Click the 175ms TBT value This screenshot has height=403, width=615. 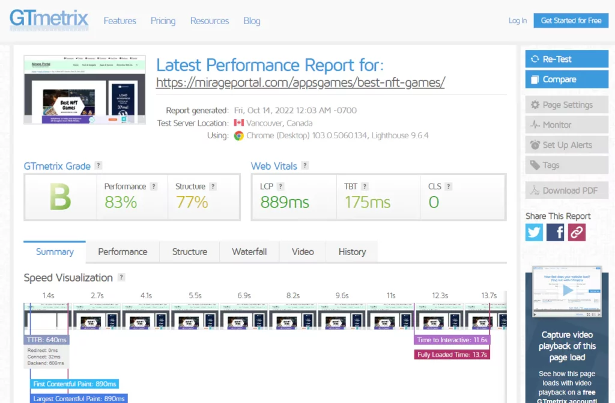(x=368, y=203)
